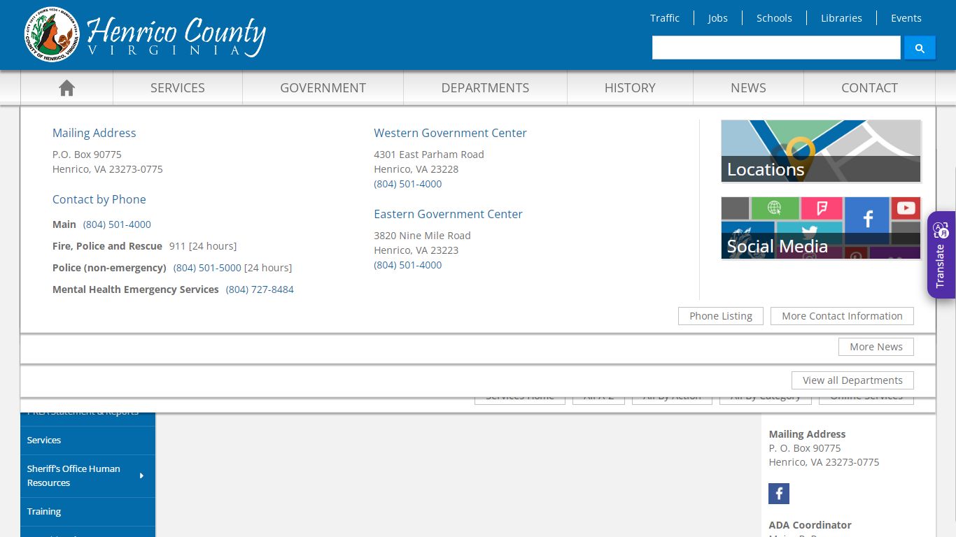Follow the Jobs top link
The width and height of the screenshot is (956, 537).
(717, 18)
